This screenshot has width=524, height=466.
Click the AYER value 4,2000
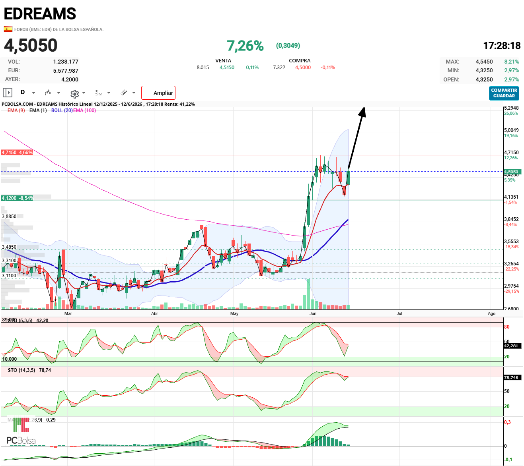(70, 79)
